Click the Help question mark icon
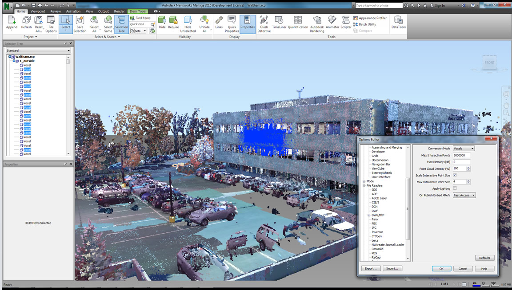The height and width of the screenshot is (290, 512). pyautogui.click(x=473, y=5)
